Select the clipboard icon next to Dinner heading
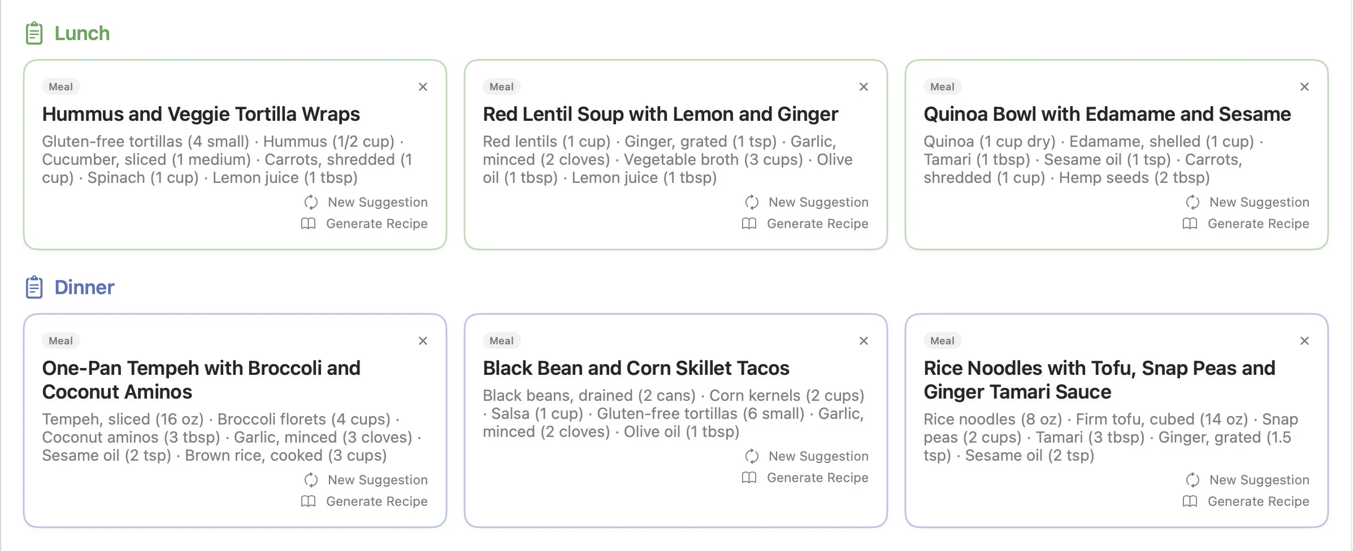1353x551 pixels. [x=34, y=287]
